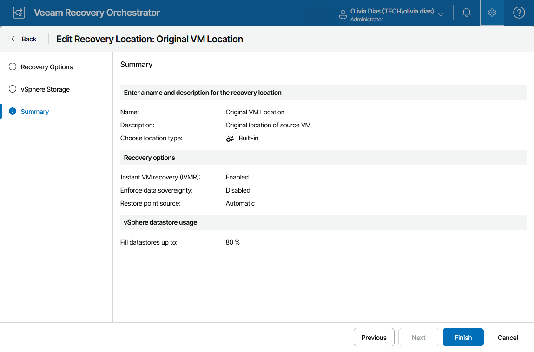
Task: Click the Veeam Recovery Orchestrator logo icon
Action: (19, 13)
